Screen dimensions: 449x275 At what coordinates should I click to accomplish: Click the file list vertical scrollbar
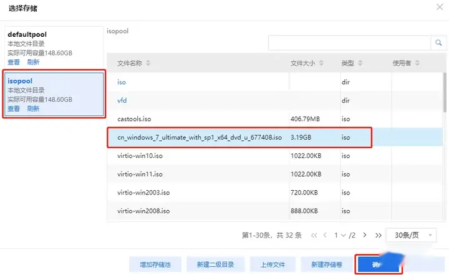point(445,92)
